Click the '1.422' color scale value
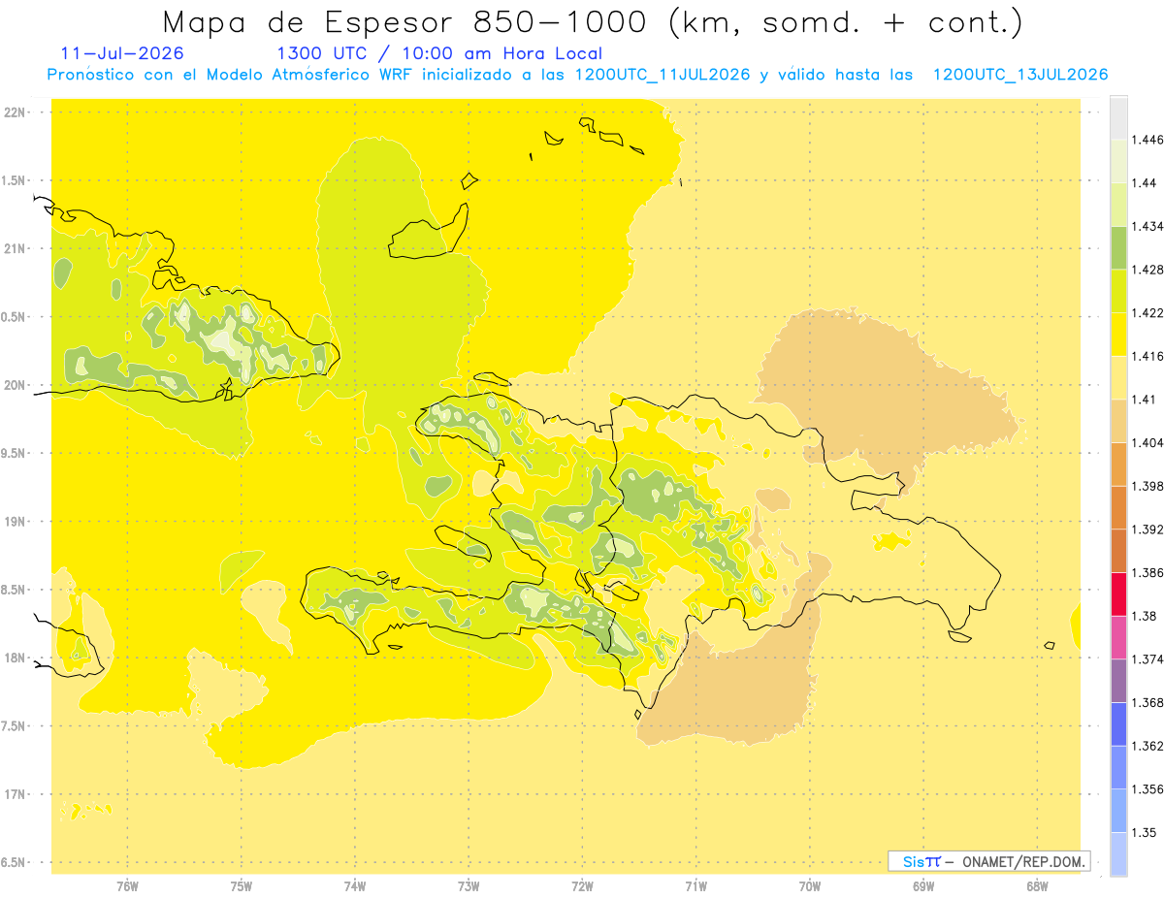The image size is (1164, 899). [x=1148, y=313]
